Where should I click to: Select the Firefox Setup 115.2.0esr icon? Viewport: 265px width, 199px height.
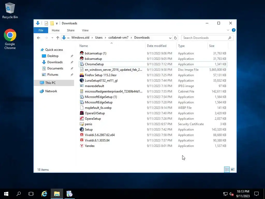(x=82, y=75)
